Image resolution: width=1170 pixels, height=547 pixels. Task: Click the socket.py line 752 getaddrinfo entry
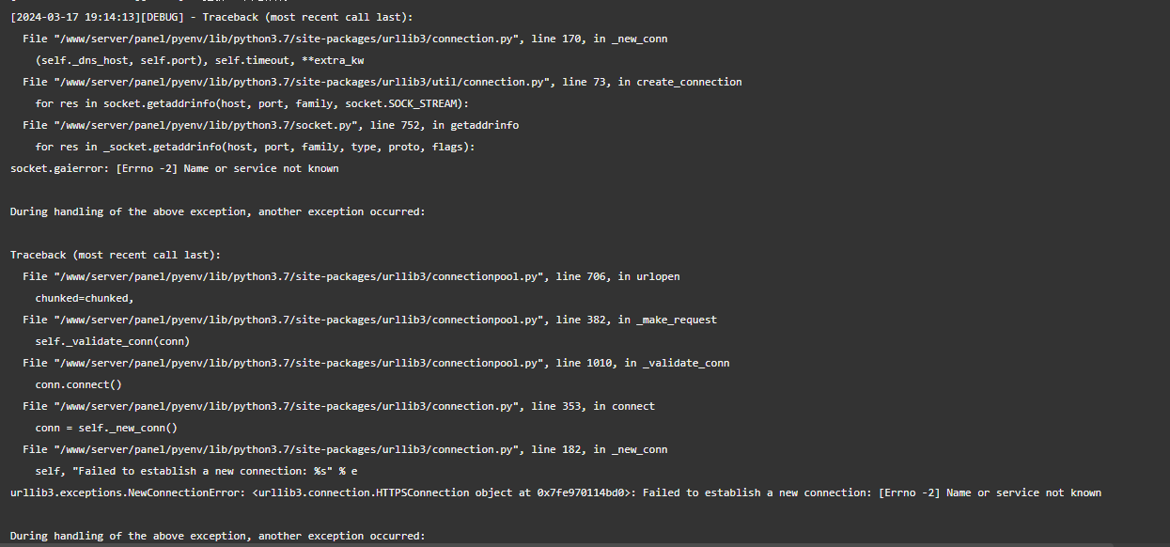pyautogui.click(x=271, y=125)
